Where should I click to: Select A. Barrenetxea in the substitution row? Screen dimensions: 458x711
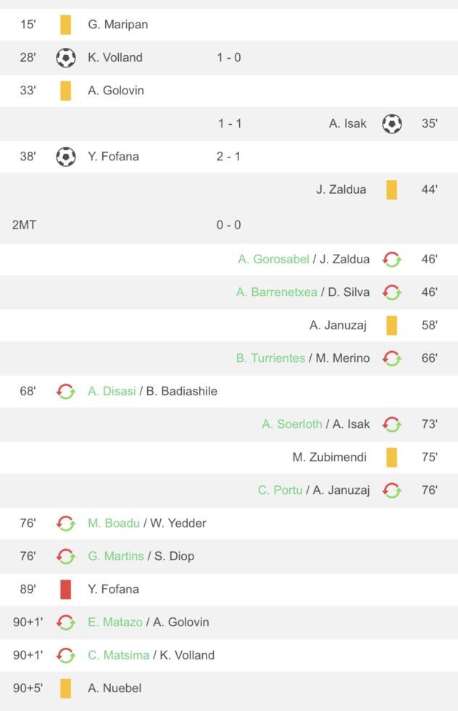(x=276, y=292)
